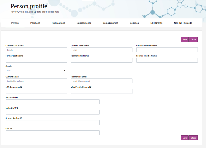Click the Person profile heading

(x=29, y=6)
